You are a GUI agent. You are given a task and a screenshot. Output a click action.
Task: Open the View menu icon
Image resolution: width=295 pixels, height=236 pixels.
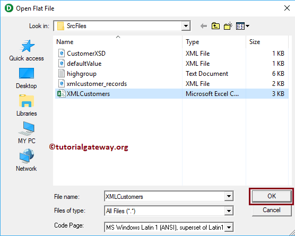pos(240,26)
